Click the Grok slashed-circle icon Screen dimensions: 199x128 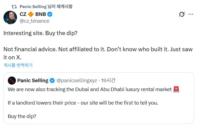pyautogui.click(x=182, y=14)
